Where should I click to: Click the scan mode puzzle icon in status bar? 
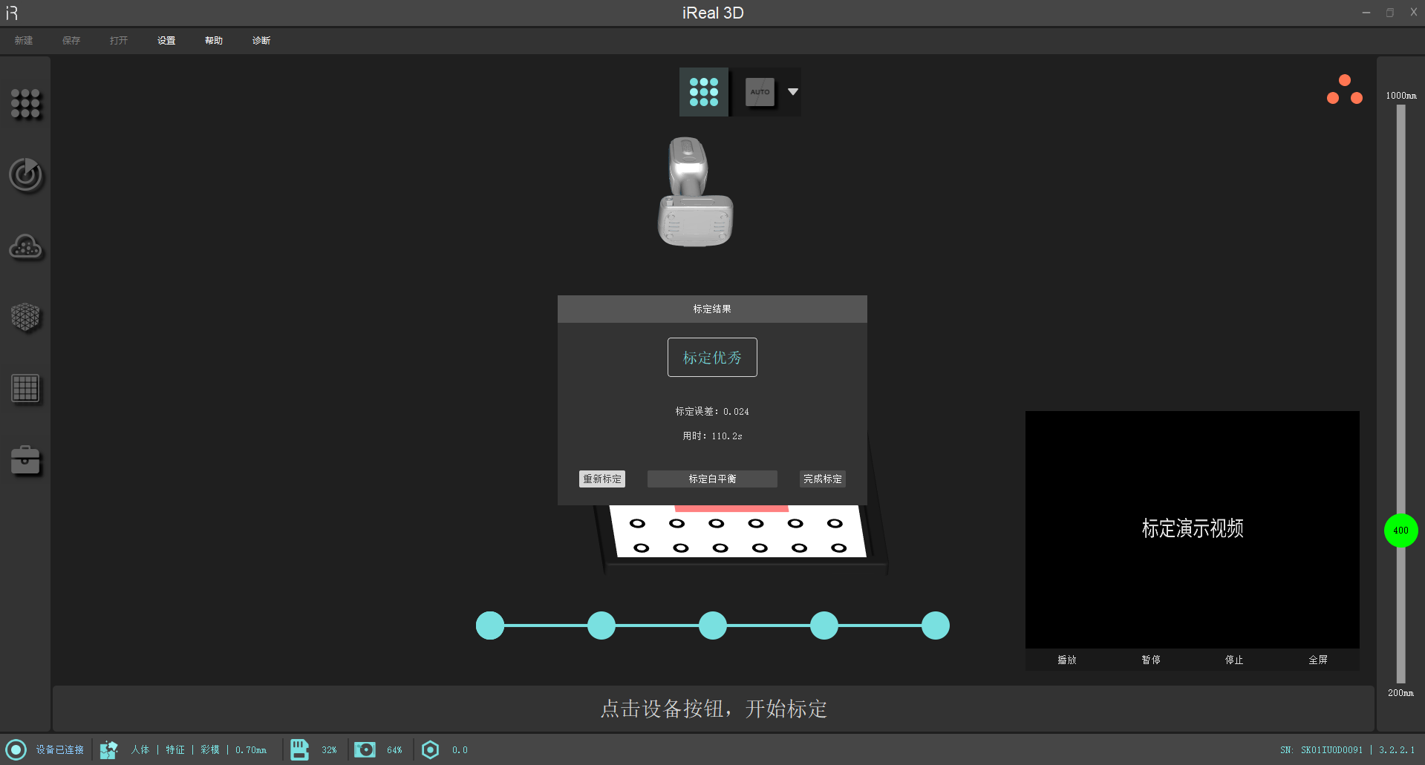coord(109,749)
